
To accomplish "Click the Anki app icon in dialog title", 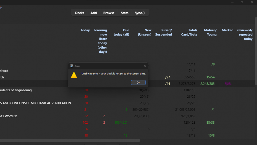I will pos(71,66).
